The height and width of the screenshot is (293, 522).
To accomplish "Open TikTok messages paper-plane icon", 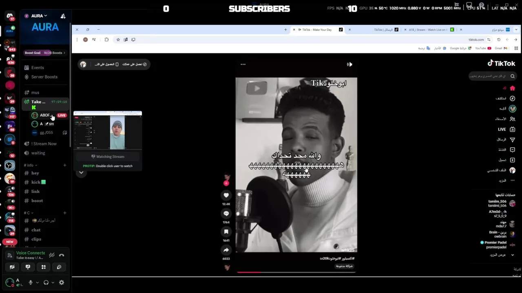I will (x=513, y=140).
